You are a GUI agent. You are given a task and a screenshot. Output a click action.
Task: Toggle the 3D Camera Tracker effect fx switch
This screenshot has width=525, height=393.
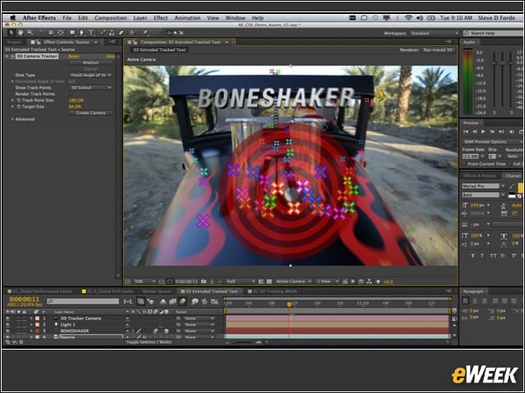pos(12,56)
